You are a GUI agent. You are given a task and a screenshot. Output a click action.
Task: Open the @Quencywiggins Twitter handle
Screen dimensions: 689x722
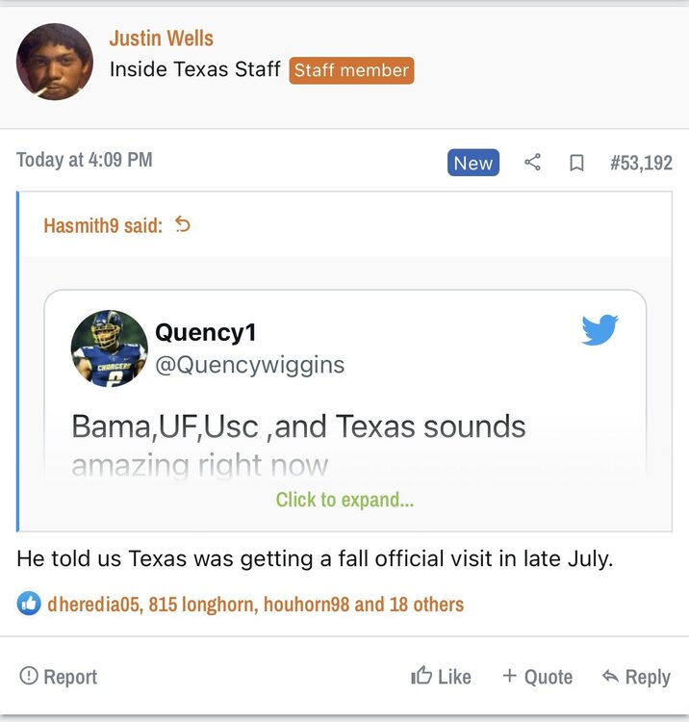[249, 366]
